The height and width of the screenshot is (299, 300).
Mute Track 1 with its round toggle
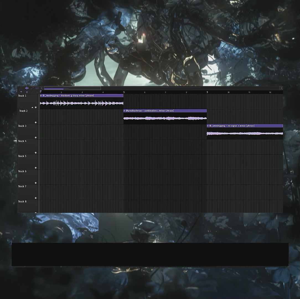(x=36, y=107)
